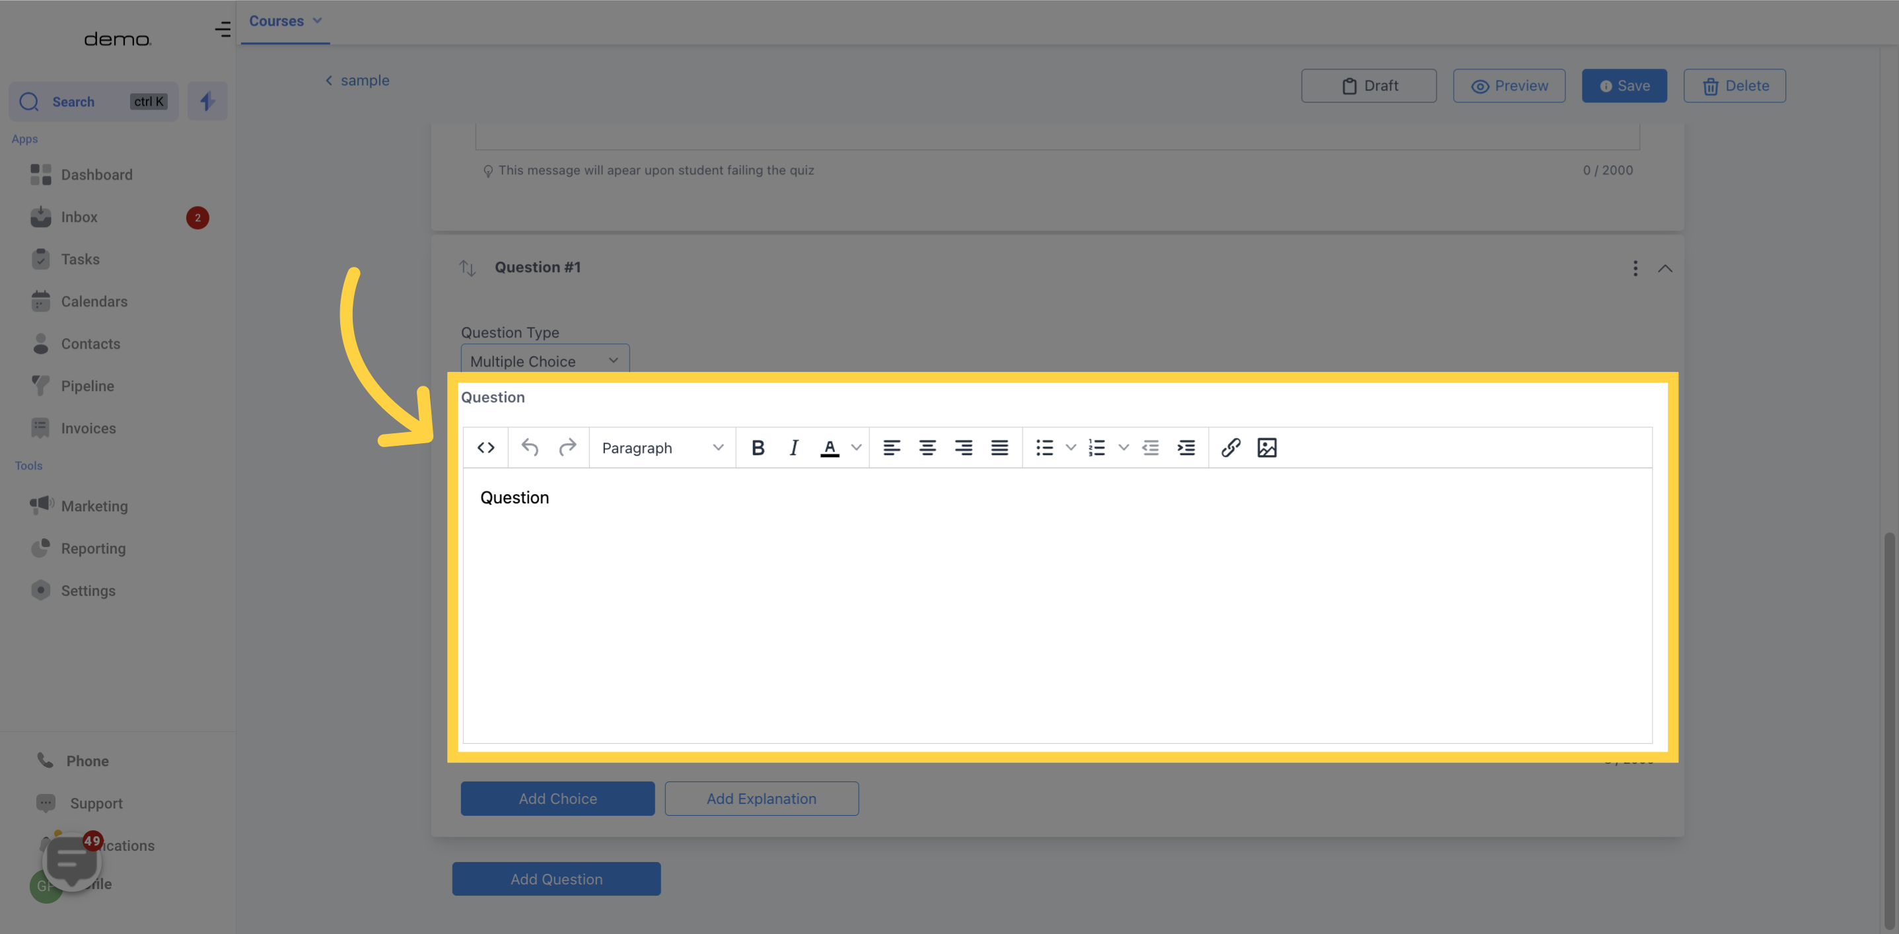Click the Insert Image icon
Image resolution: width=1899 pixels, height=934 pixels.
click(x=1267, y=447)
